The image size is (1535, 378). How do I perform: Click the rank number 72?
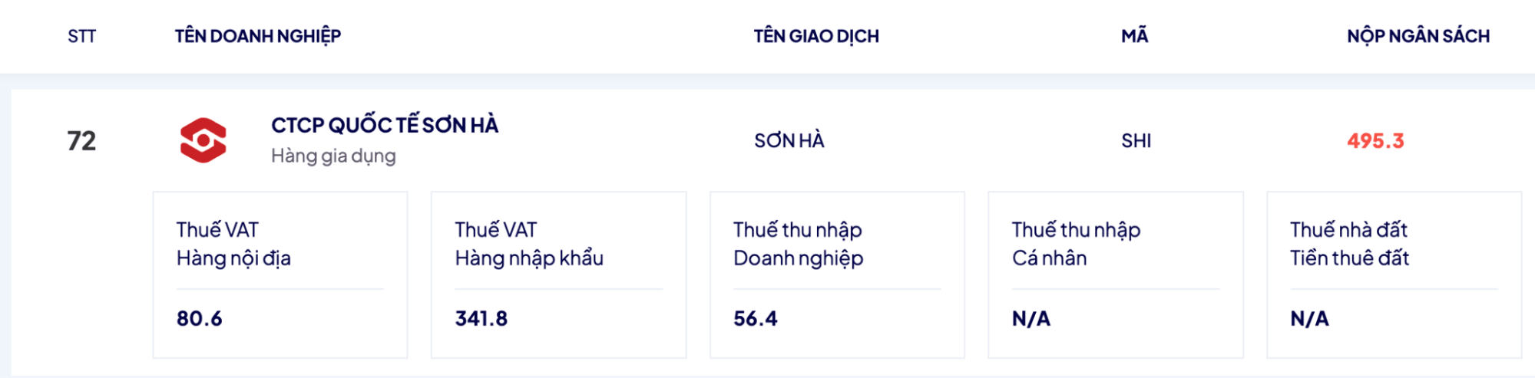tap(81, 141)
